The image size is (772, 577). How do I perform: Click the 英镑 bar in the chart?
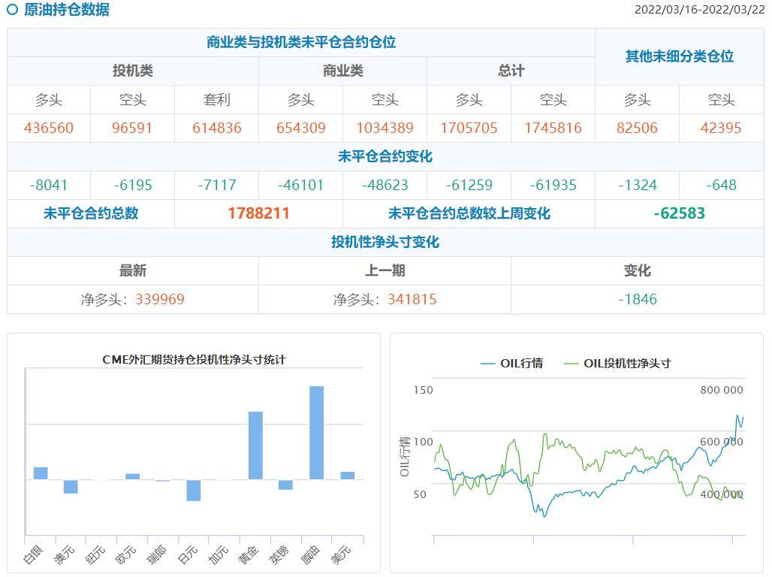[285, 485]
